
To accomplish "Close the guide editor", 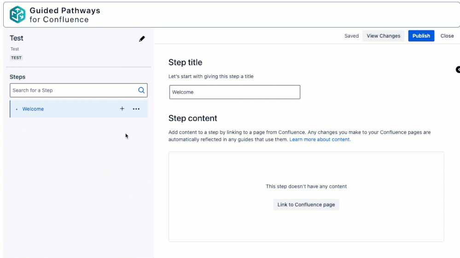I will [447, 36].
